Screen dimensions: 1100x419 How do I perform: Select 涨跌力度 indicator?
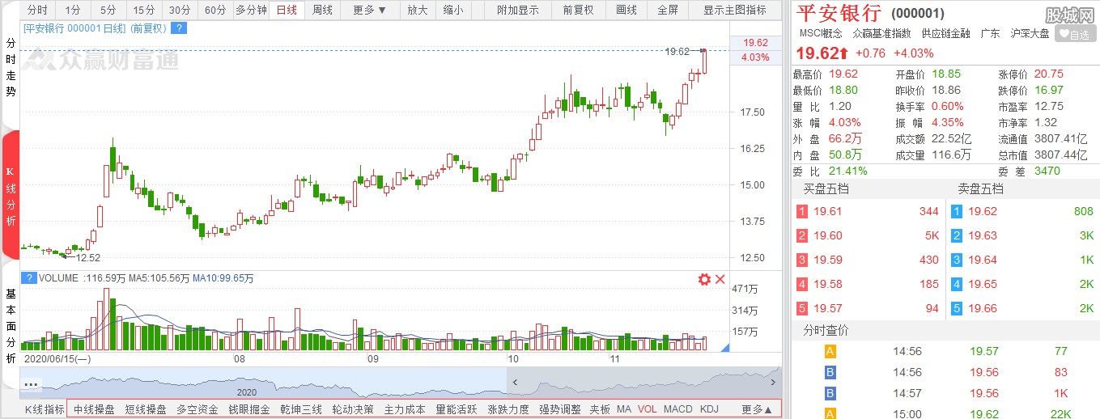(508, 409)
